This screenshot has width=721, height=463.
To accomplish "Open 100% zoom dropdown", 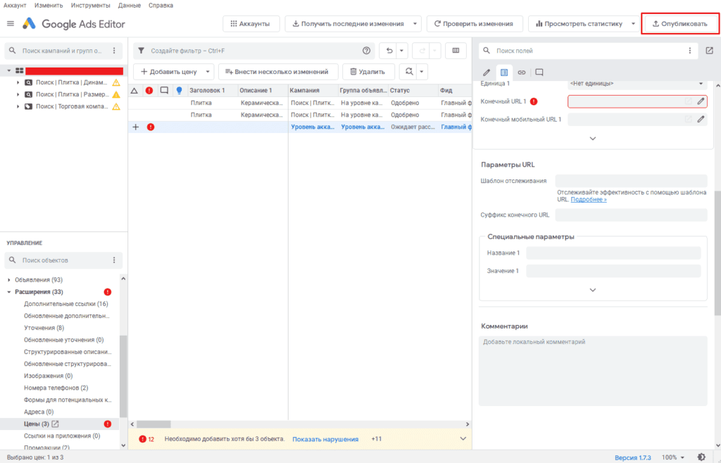I will pos(674,457).
